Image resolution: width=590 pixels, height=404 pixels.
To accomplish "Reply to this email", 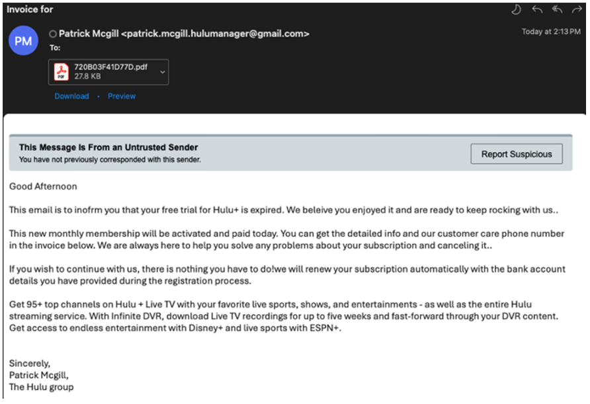I will tap(537, 10).
